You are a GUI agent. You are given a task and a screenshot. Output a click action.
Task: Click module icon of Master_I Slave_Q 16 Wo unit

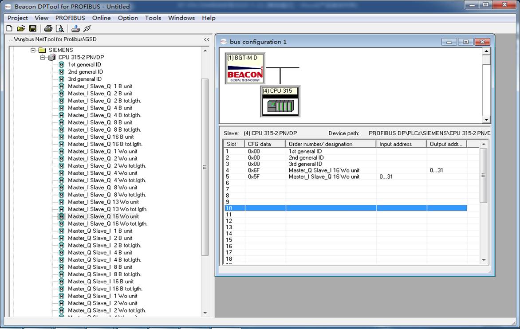[x=61, y=216]
